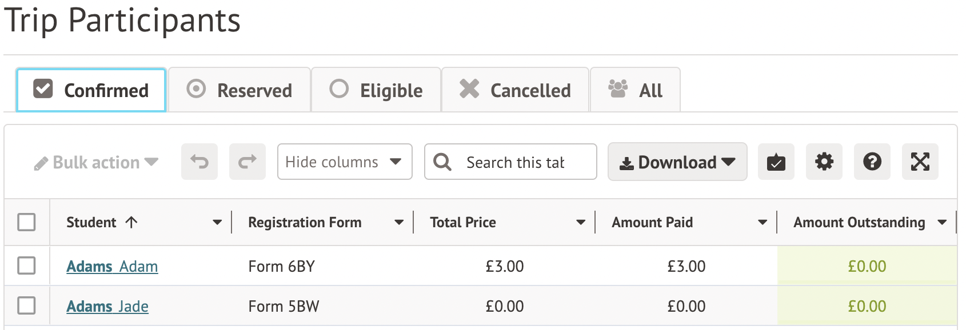
Task: Switch to the Reserved tab
Action: coord(239,90)
